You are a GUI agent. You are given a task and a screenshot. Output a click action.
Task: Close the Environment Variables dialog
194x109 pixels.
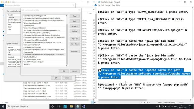(x=73, y=5)
